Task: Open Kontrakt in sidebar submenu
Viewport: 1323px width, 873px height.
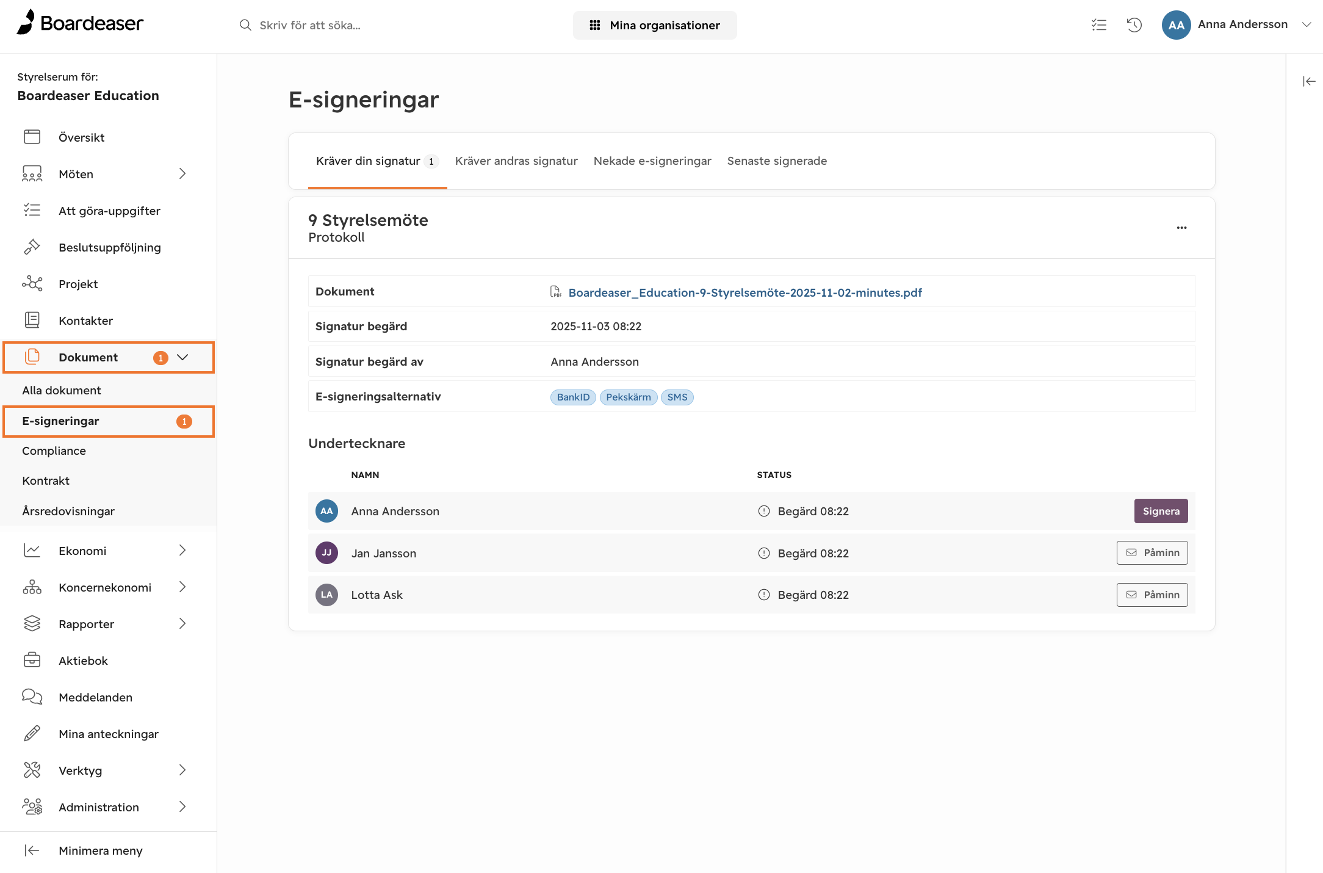Action: 46,480
